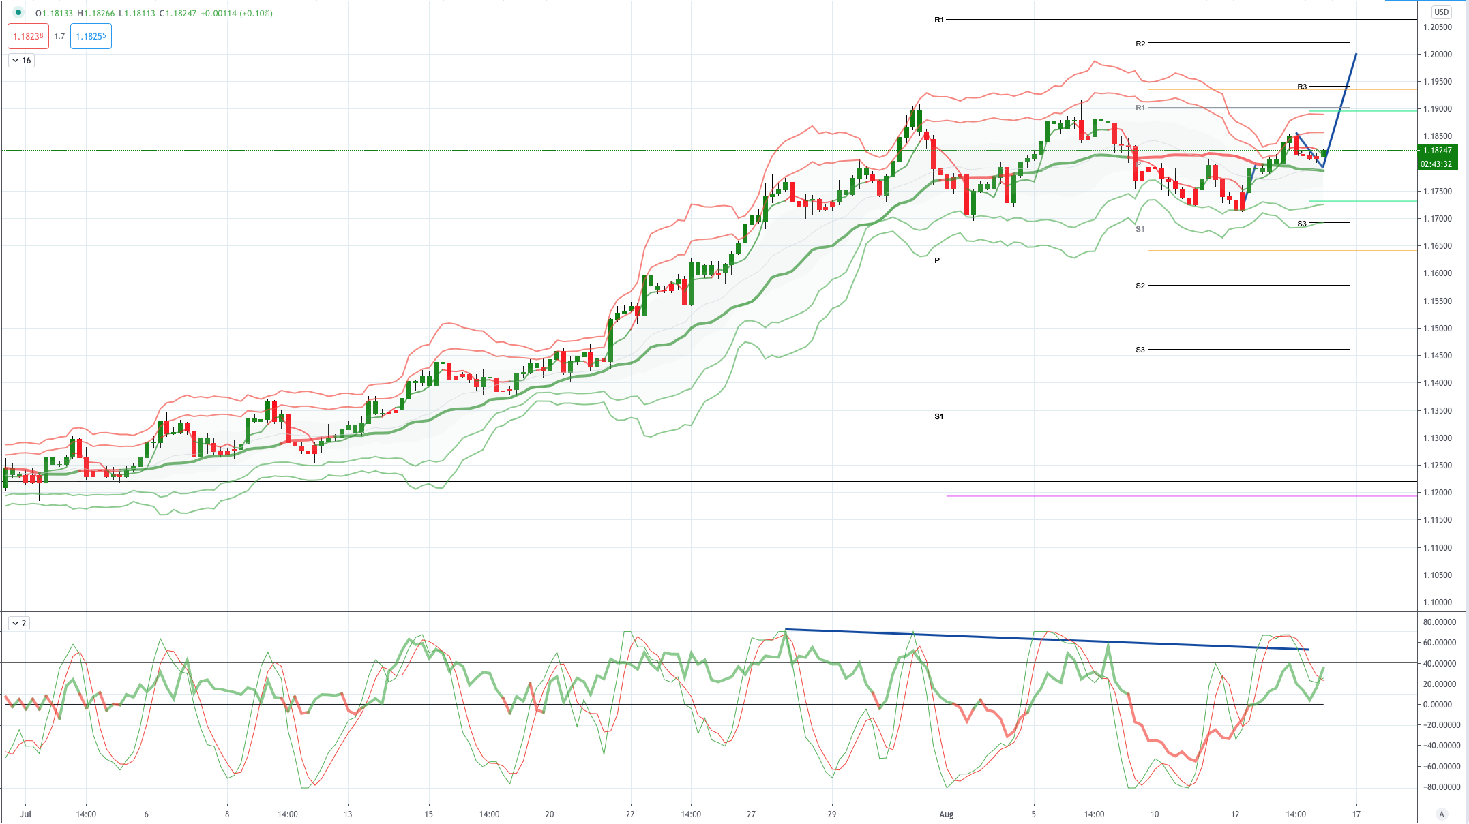
Task: Click the 1.20000 price axis label
Action: tap(1437, 55)
